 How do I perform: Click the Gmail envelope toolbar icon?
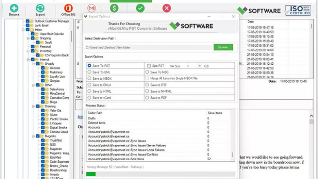(92, 8)
